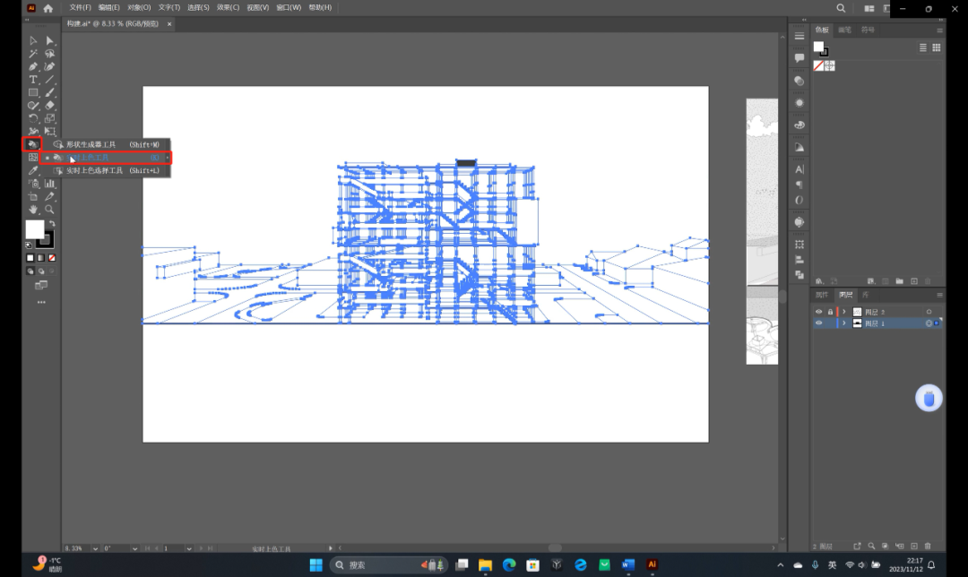Screen dimensions: 968x577
Task: Expand the 图层 1 layer arrow
Action: tap(844, 323)
